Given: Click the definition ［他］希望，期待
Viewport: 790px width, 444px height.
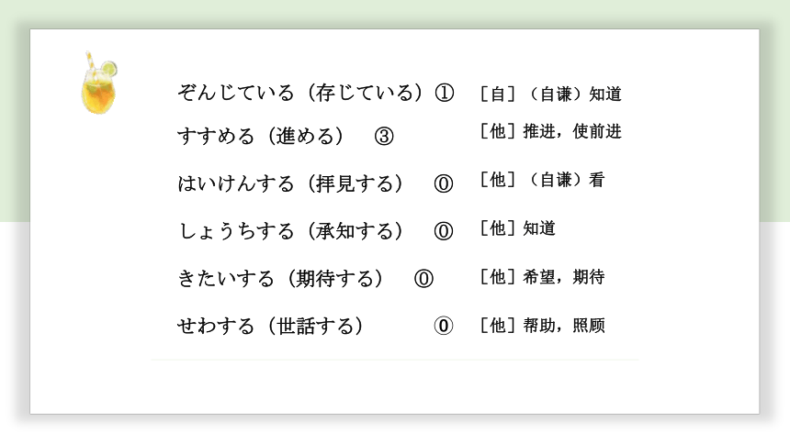Looking at the screenshot, I should [542, 276].
